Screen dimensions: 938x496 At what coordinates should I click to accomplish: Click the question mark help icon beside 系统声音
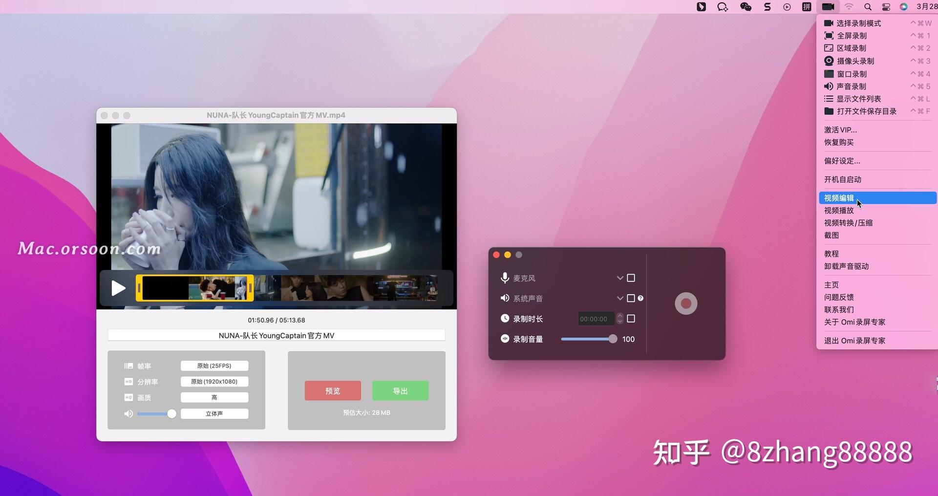tap(640, 298)
